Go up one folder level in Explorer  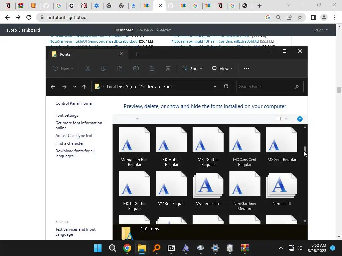coord(84,87)
